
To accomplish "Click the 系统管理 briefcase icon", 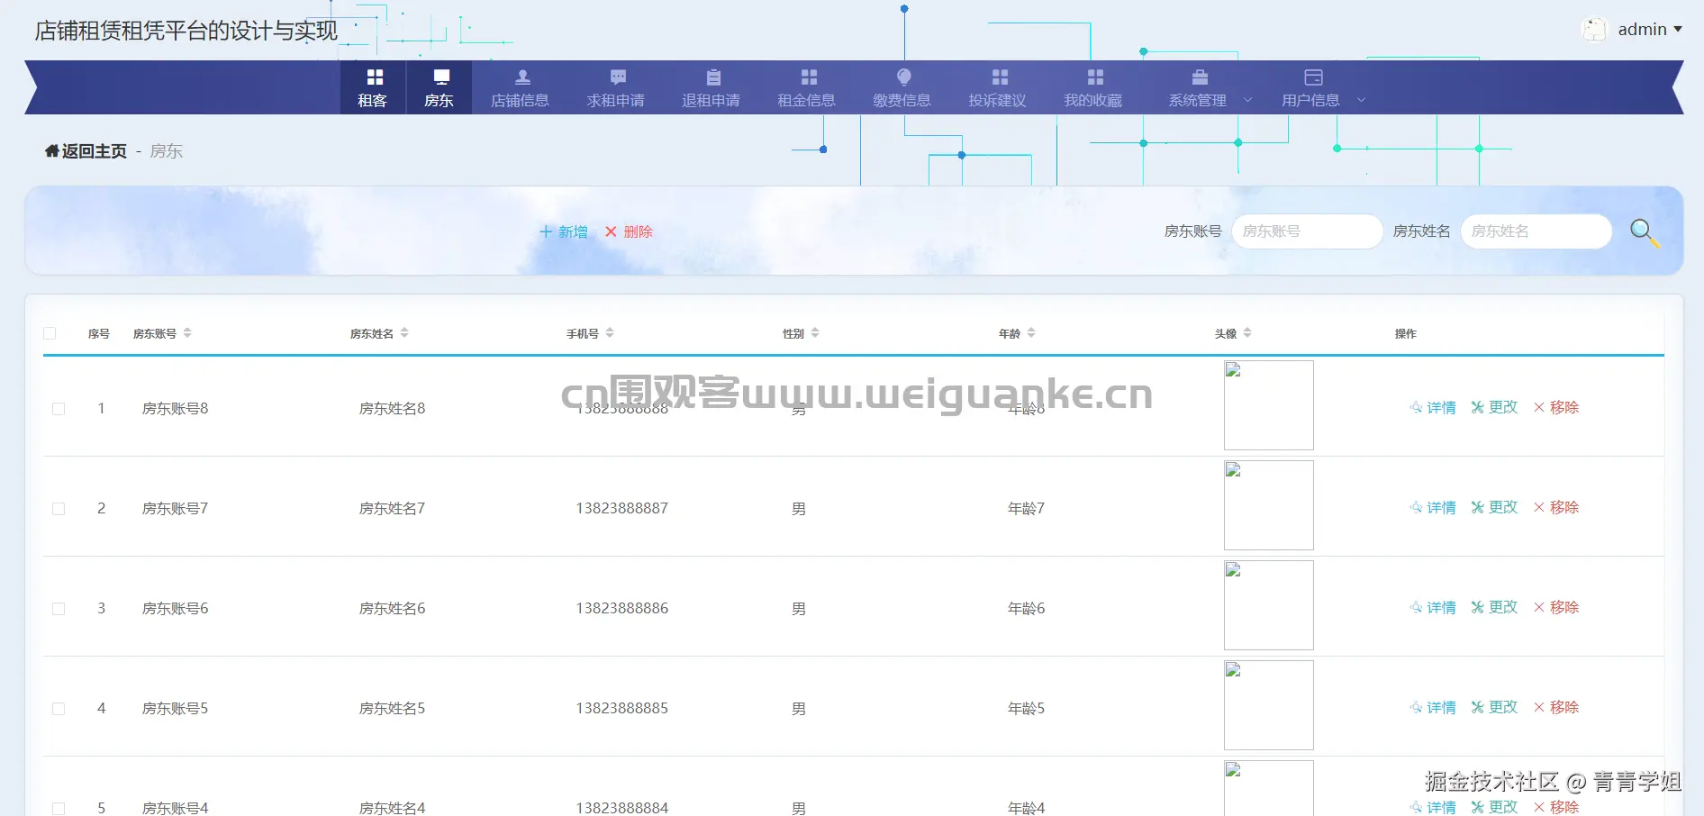I will [1200, 77].
